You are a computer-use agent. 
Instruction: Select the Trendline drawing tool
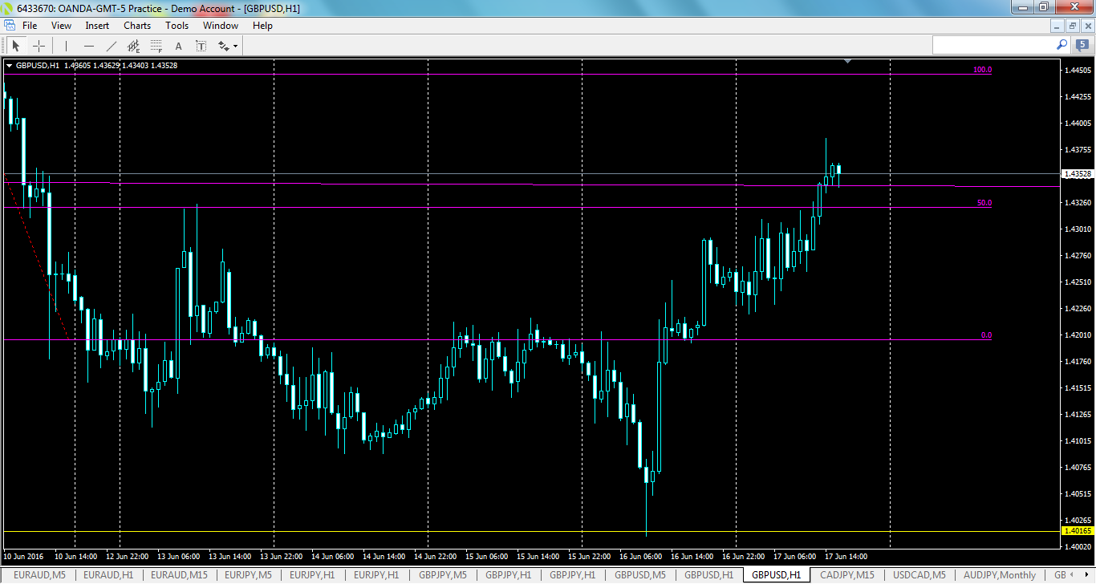[112, 46]
